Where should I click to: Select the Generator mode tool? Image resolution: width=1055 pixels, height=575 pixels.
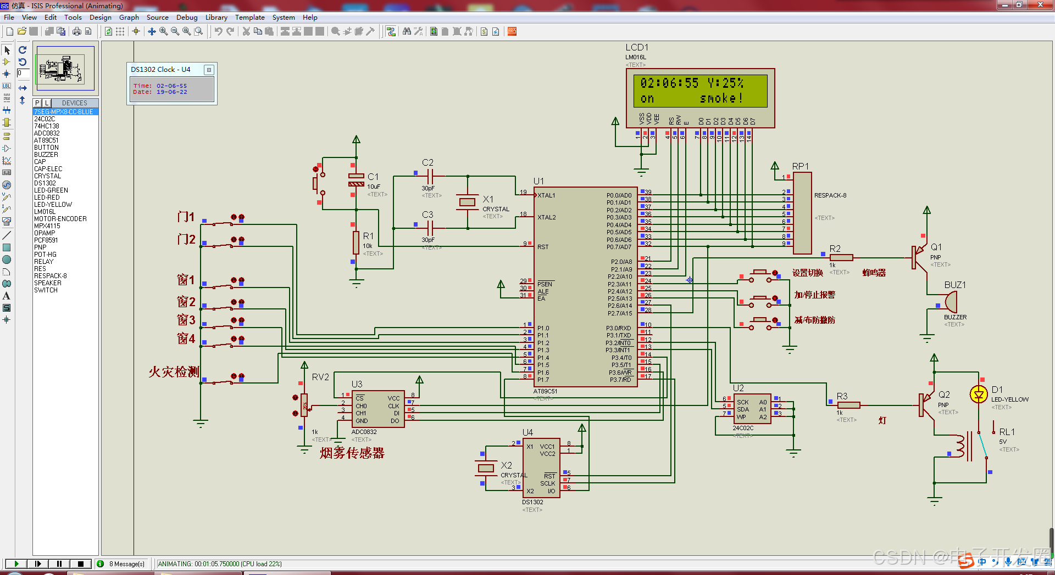[x=7, y=185]
